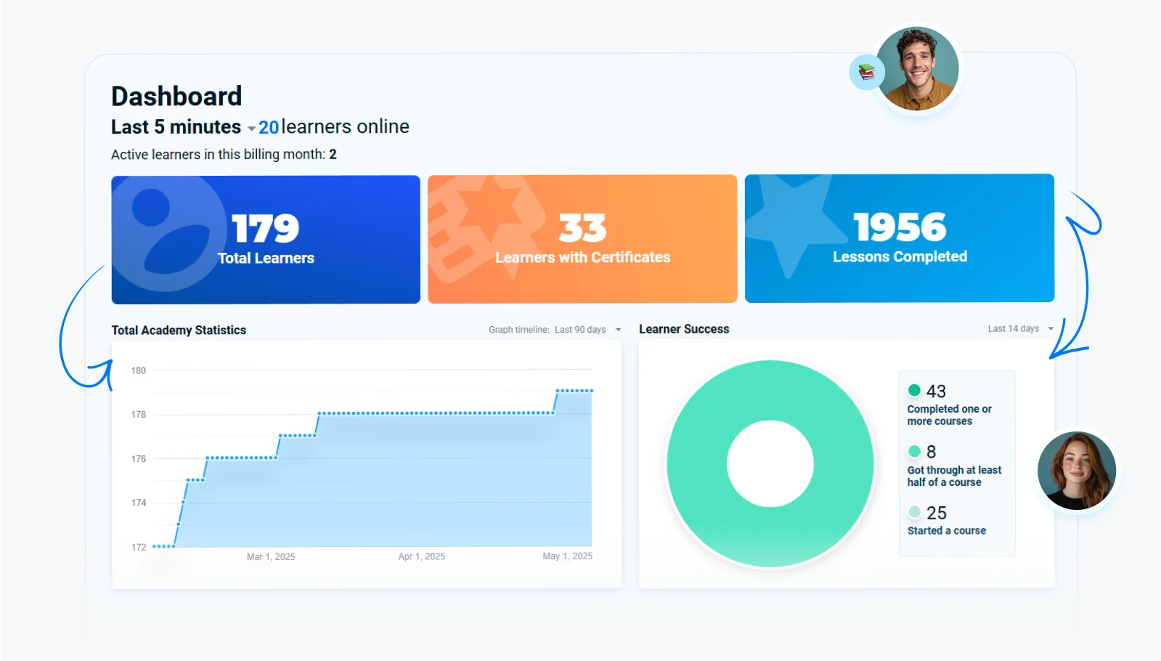Click the smiling man's profile avatar
The height and width of the screenshot is (661, 1161).
(x=917, y=69)
